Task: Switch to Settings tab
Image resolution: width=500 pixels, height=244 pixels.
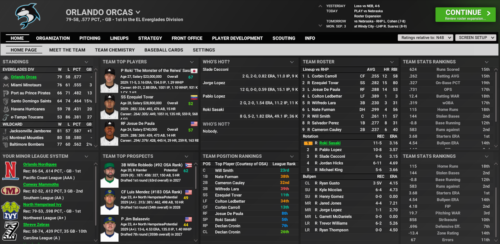Action: (204, 50)
